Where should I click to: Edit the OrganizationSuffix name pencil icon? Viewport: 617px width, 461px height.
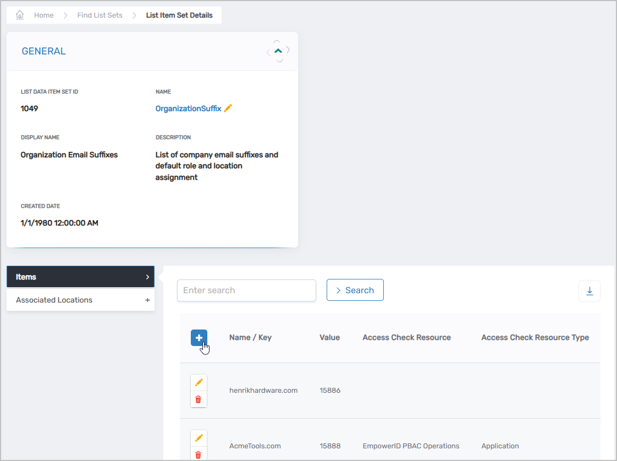228,108
